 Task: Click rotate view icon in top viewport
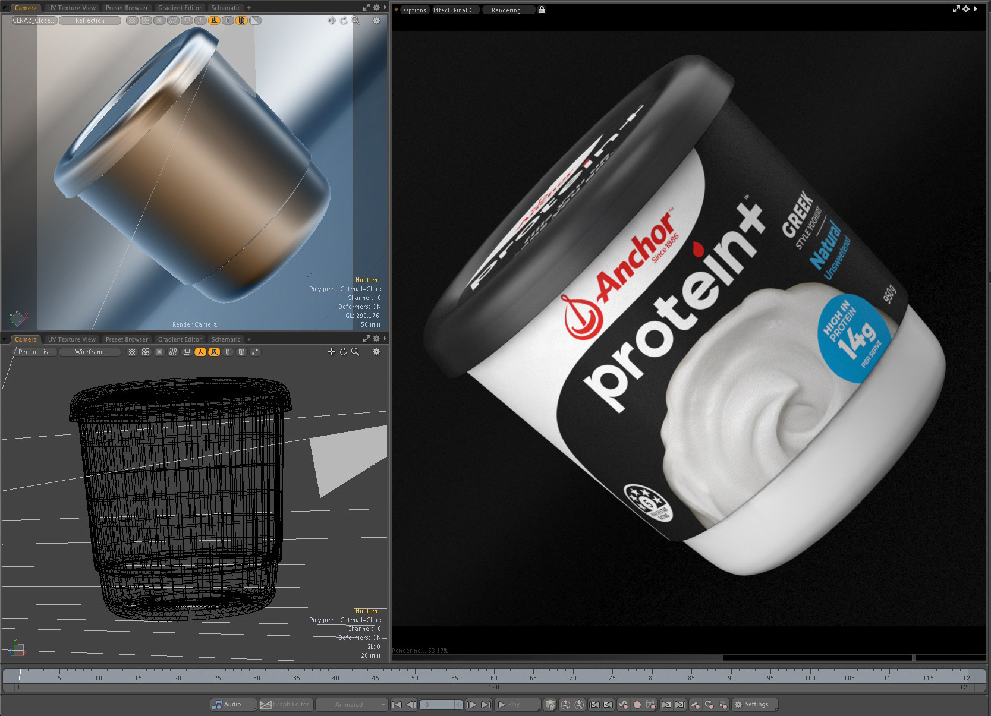[344, 20]
